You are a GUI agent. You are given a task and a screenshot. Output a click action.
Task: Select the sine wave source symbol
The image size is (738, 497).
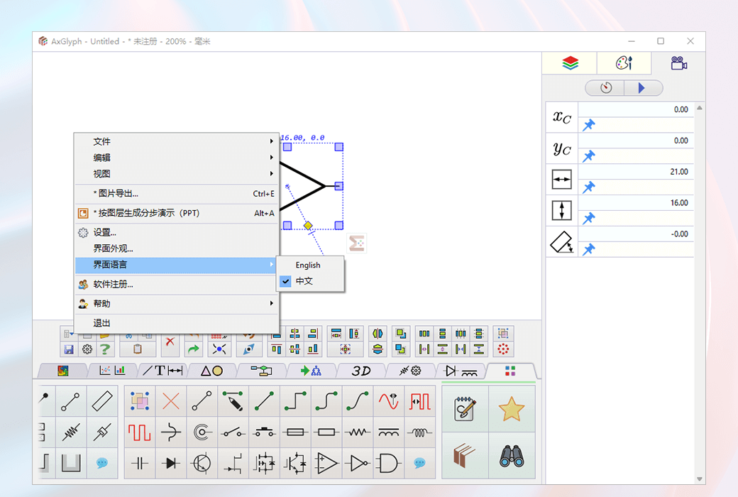pyautogui.click(x=389, y=400)
